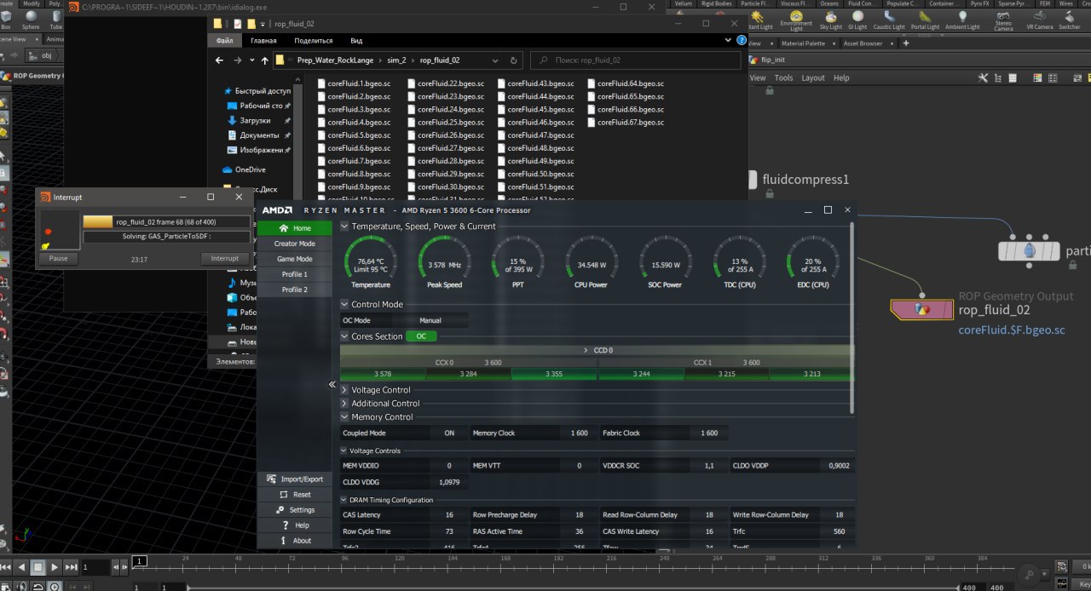Switch to Material Palette tab
This screenshot has height=591, width=1091.
pos(803,43)
